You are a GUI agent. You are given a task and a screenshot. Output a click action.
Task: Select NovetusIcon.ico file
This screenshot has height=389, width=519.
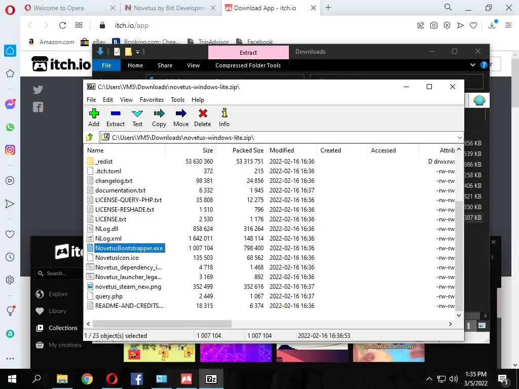(x=117, y=258)
